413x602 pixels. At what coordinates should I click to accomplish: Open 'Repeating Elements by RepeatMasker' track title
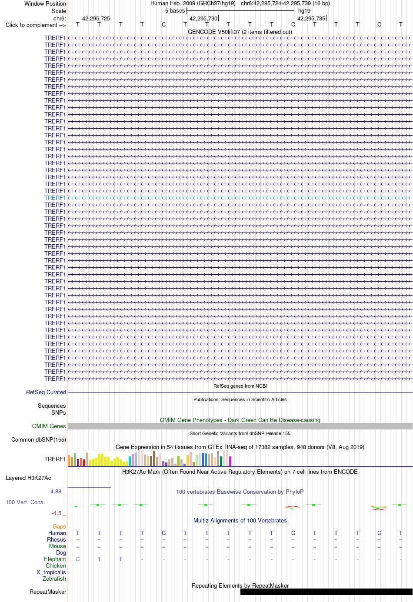[x=240, y=585]
